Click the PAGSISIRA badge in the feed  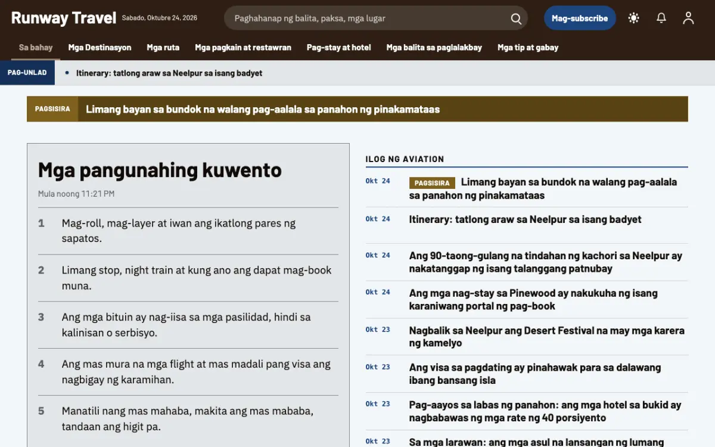click(432, 183)
